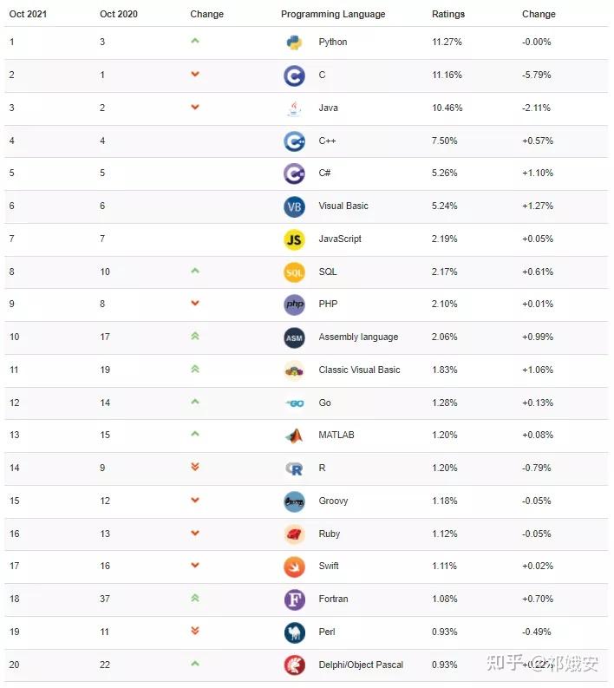Click the double up arrow for Assembly language
The height and width of the screenshot is (688, 614).
195,336
